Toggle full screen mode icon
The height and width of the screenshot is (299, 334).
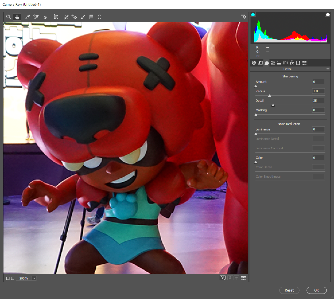(x=243, y=17)
